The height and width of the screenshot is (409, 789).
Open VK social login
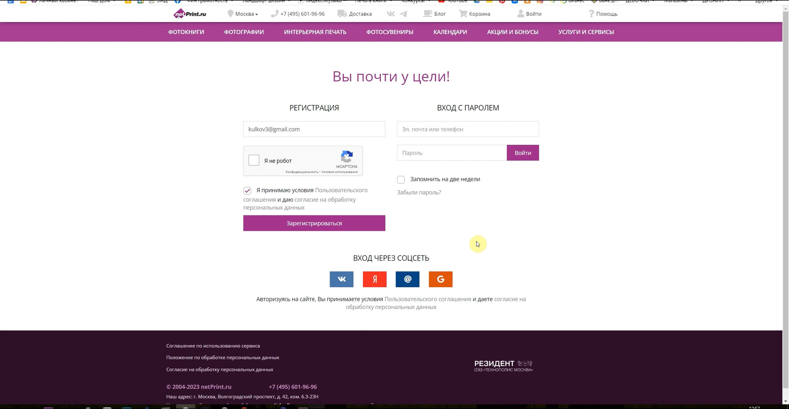click(x=341, y=279)
